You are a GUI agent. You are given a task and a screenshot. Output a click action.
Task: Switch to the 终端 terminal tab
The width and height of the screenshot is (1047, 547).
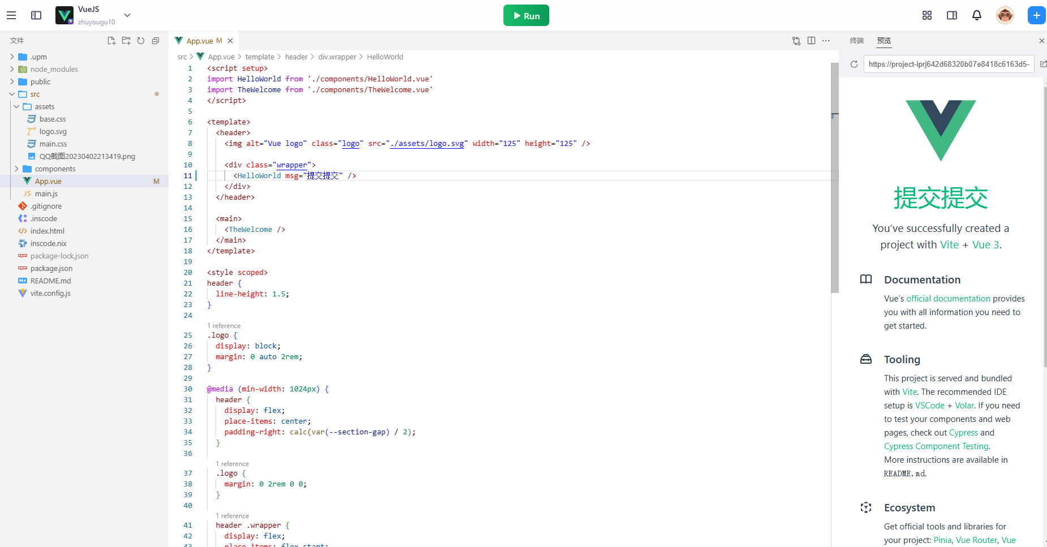(x=857, y=41)
